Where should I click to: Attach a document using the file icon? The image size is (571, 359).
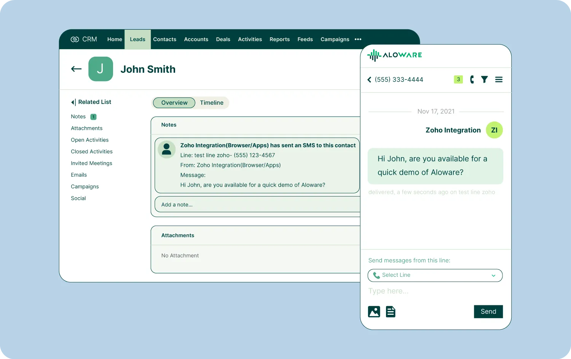(x=391, y=312)
